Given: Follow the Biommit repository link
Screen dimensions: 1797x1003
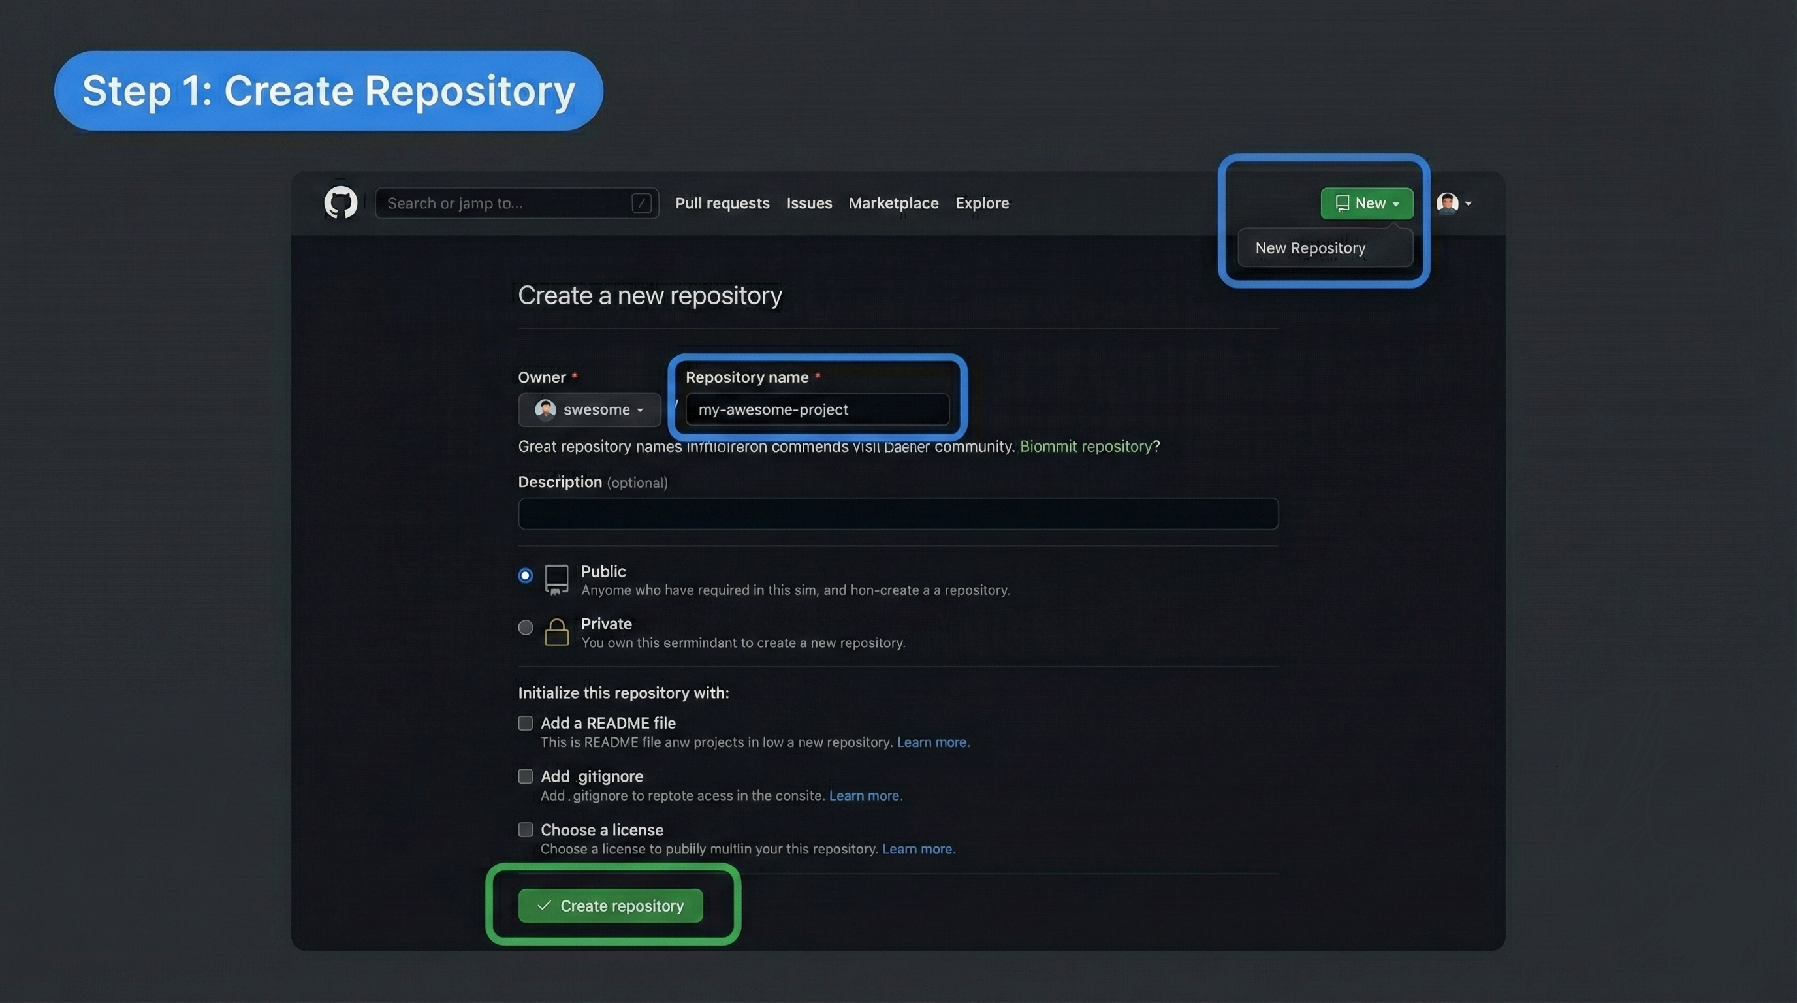Looking at the screenshot, I should click(1085, 447).
